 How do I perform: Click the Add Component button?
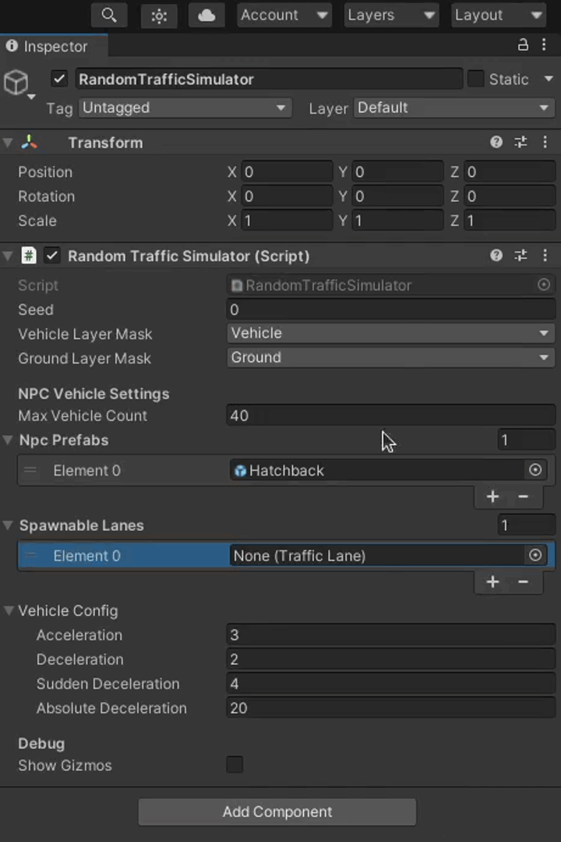pos(277,812)
